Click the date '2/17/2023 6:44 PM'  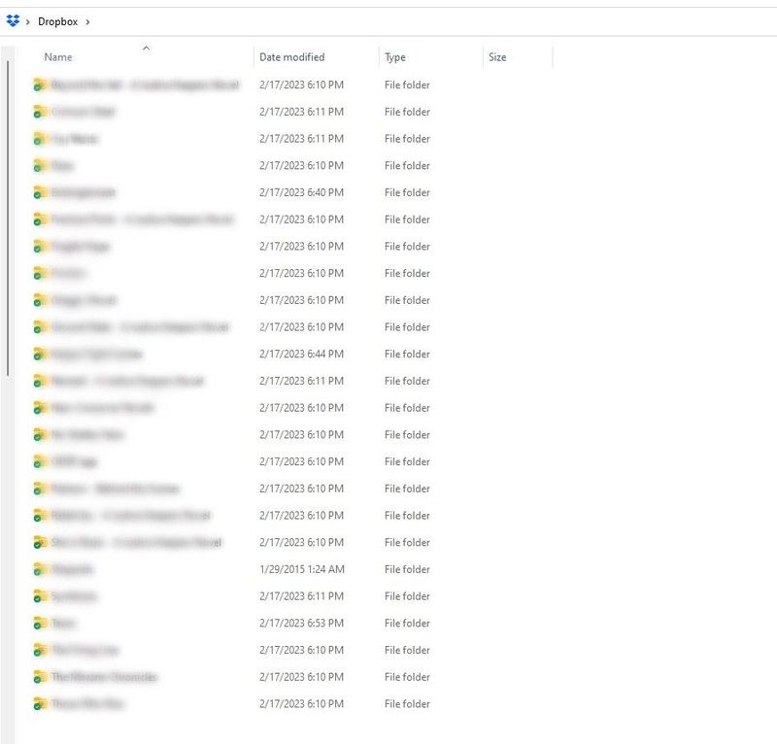click(x=301, y=354)
